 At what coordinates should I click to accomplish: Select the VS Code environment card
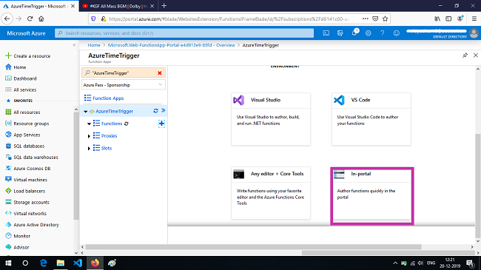pos(371,119)
